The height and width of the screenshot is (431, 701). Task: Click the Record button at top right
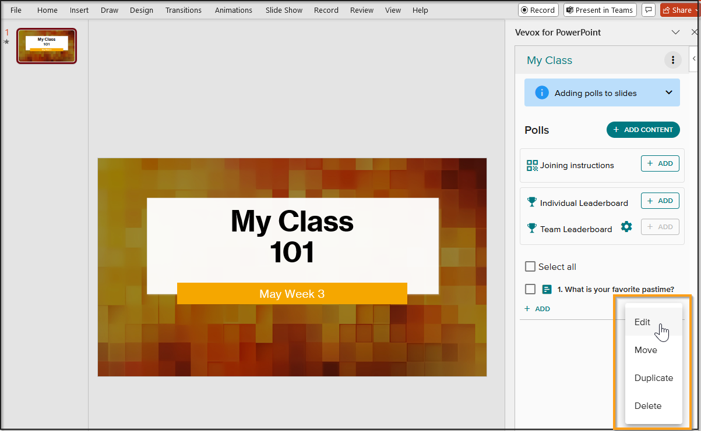point(538,10)
